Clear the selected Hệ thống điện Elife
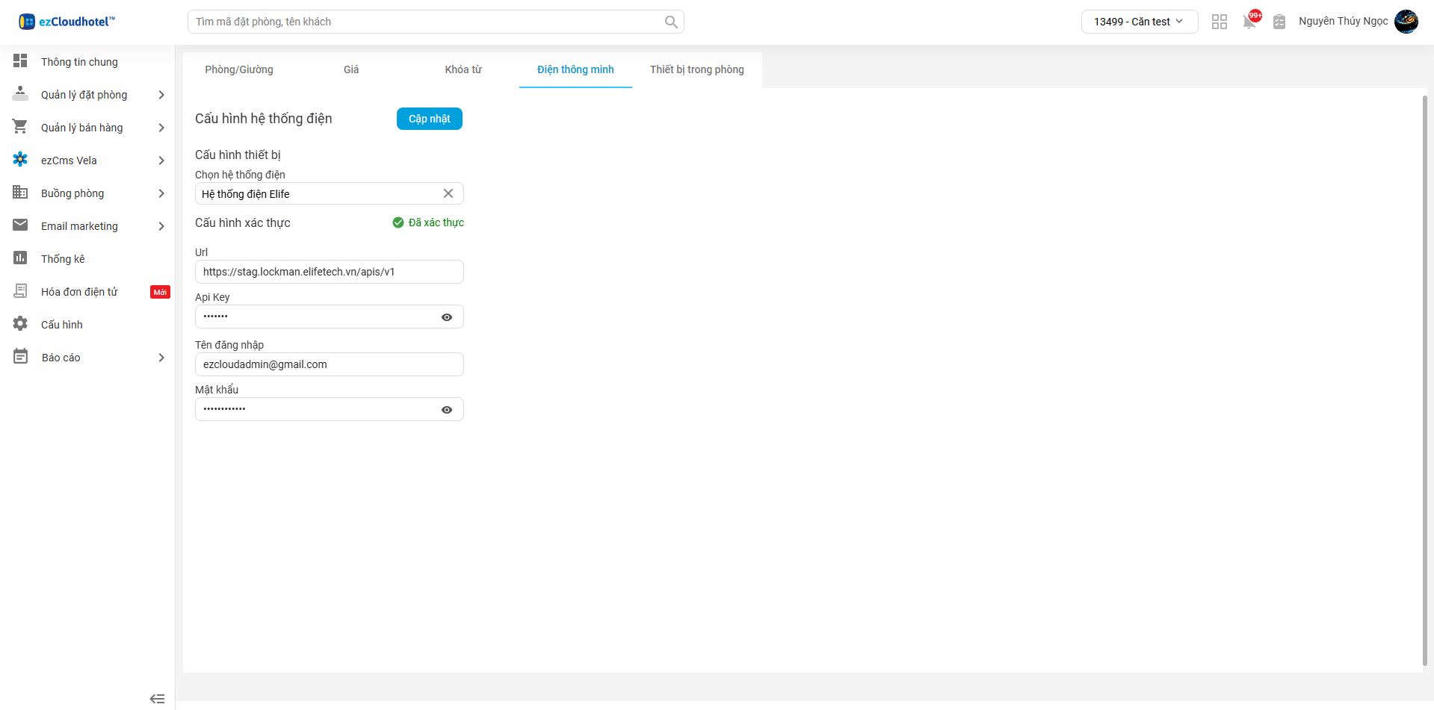 pos(448,193)
